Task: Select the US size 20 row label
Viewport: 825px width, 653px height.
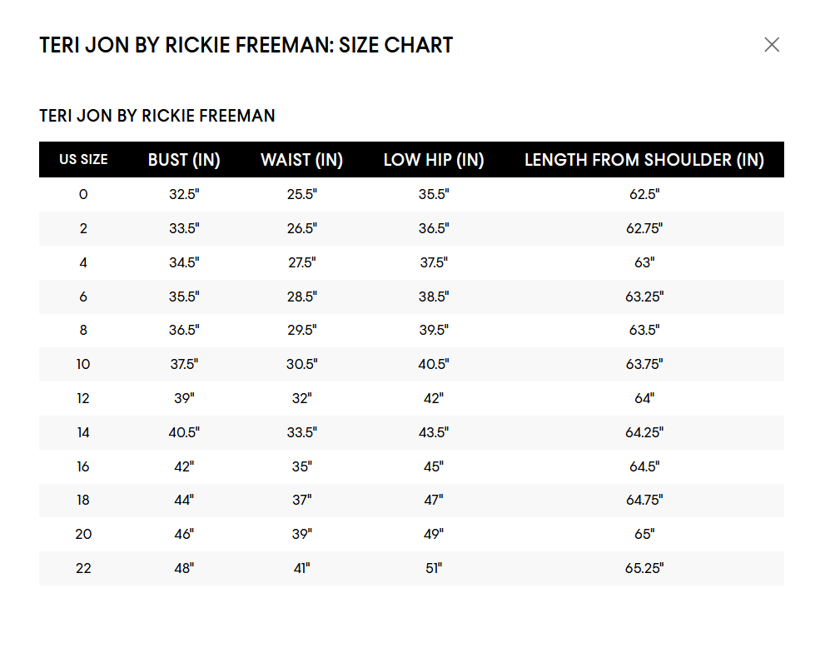Action: [x=83, y=535]
